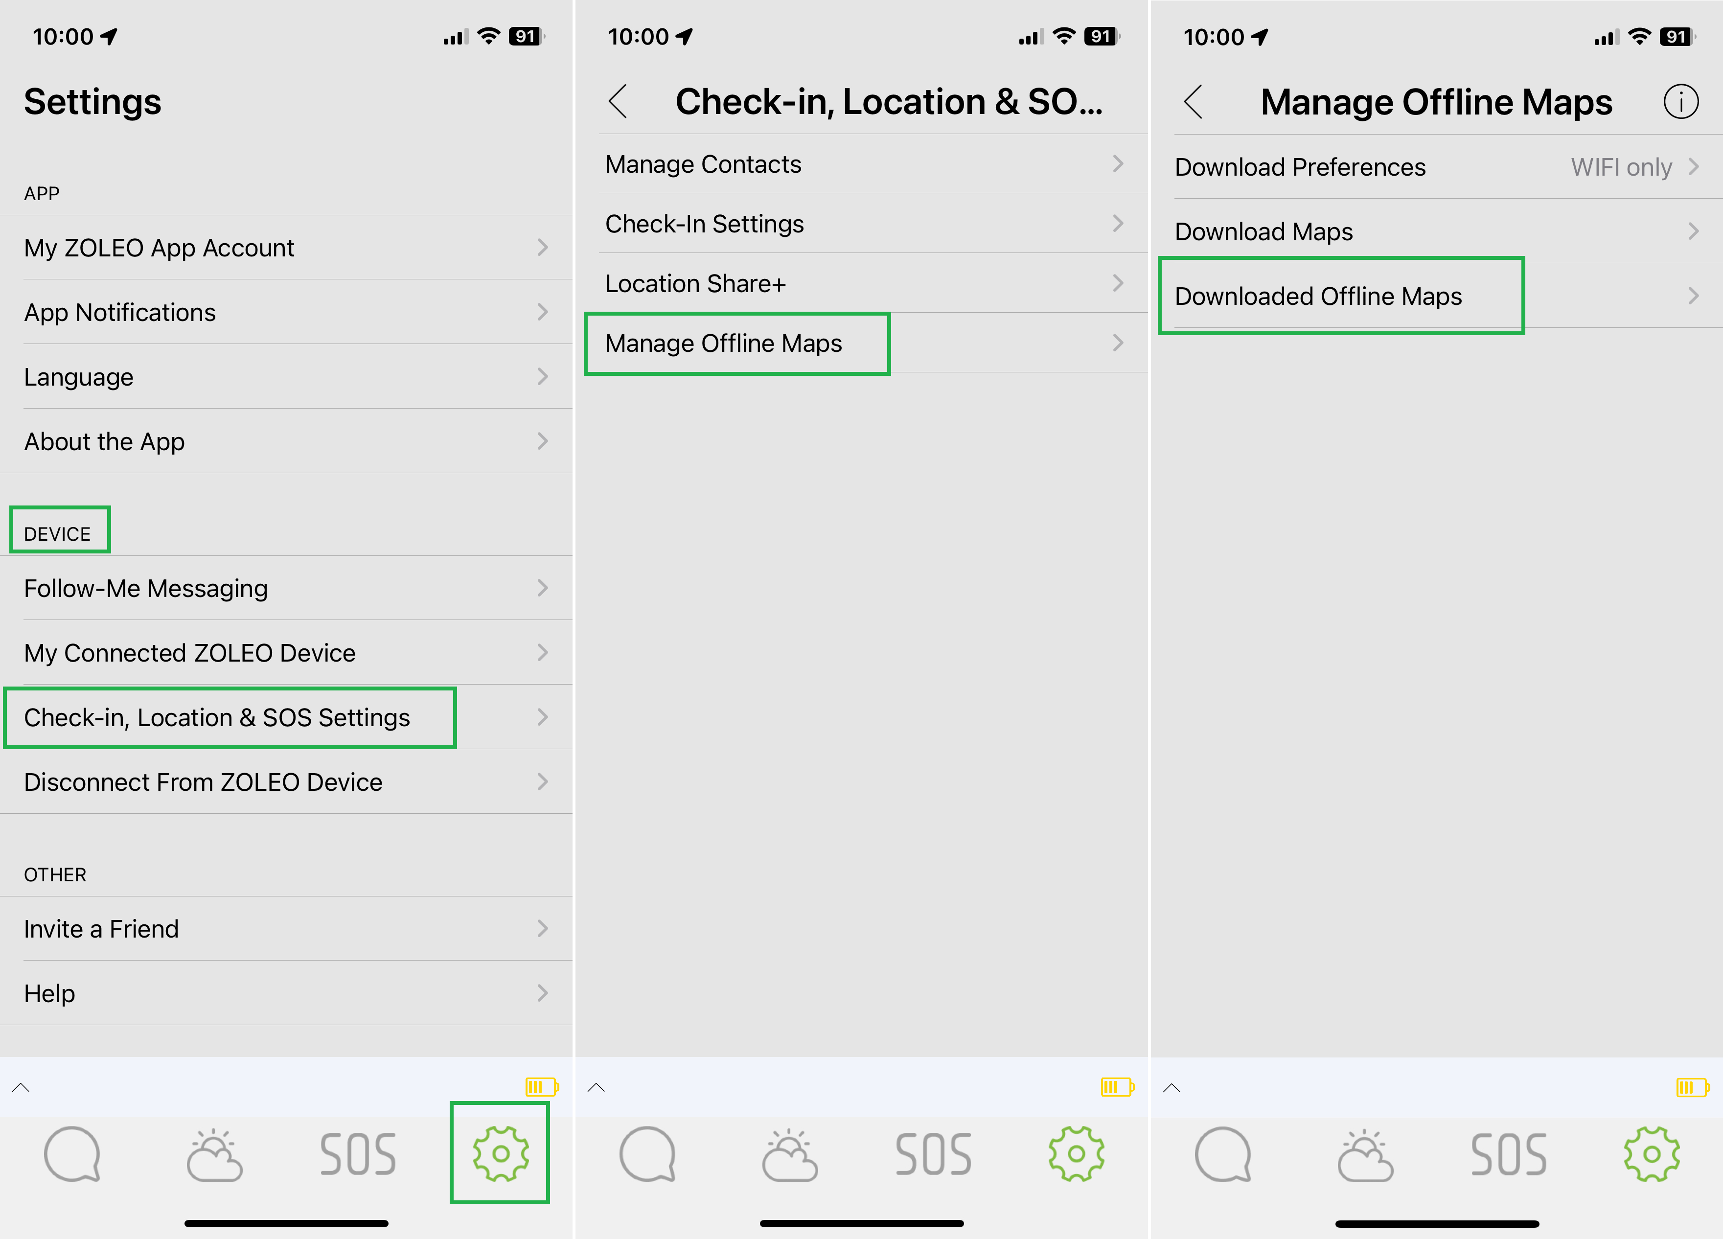Expand status drawer caret on Check-in screen
This screenshot has height=1239, width=1723.
coord(597,1087)
